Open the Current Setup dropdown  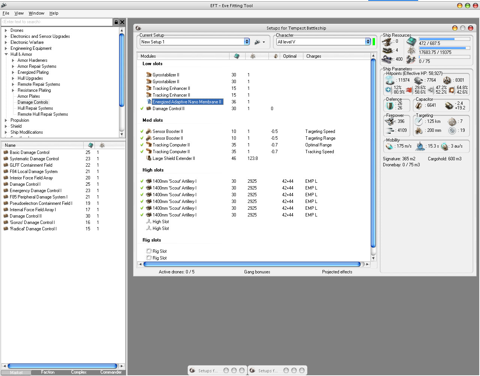247,42
